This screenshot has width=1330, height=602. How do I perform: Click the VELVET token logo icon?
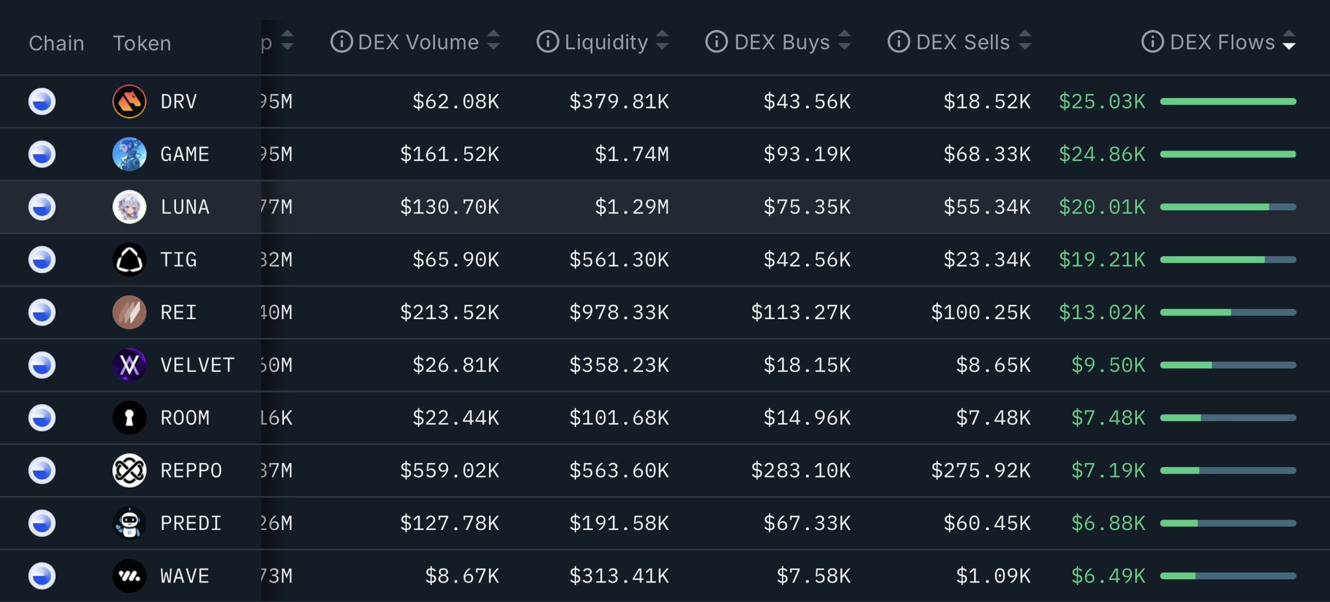tap(129, 365)
